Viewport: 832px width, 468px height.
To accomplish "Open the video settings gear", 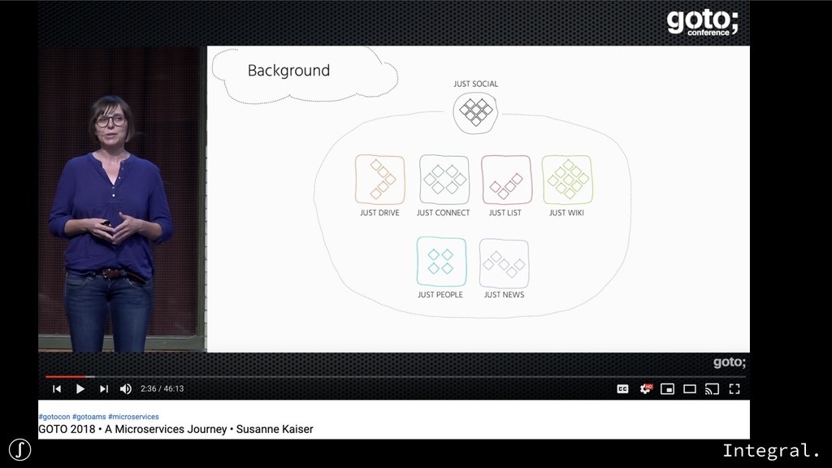I will (x=645, y=389).
